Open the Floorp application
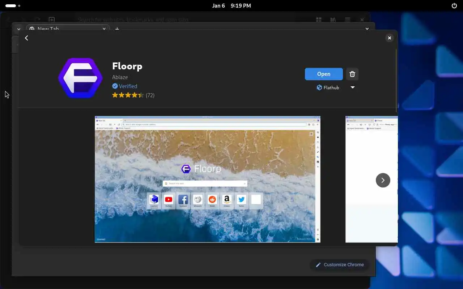Screen dimensions: 463x289 tap(324, 74)
